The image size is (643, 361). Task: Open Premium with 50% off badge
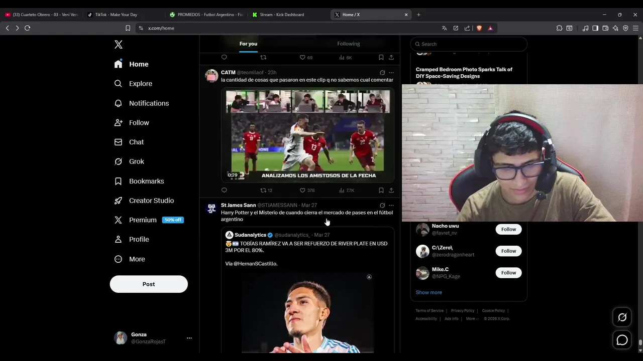(x=149, y=220)
